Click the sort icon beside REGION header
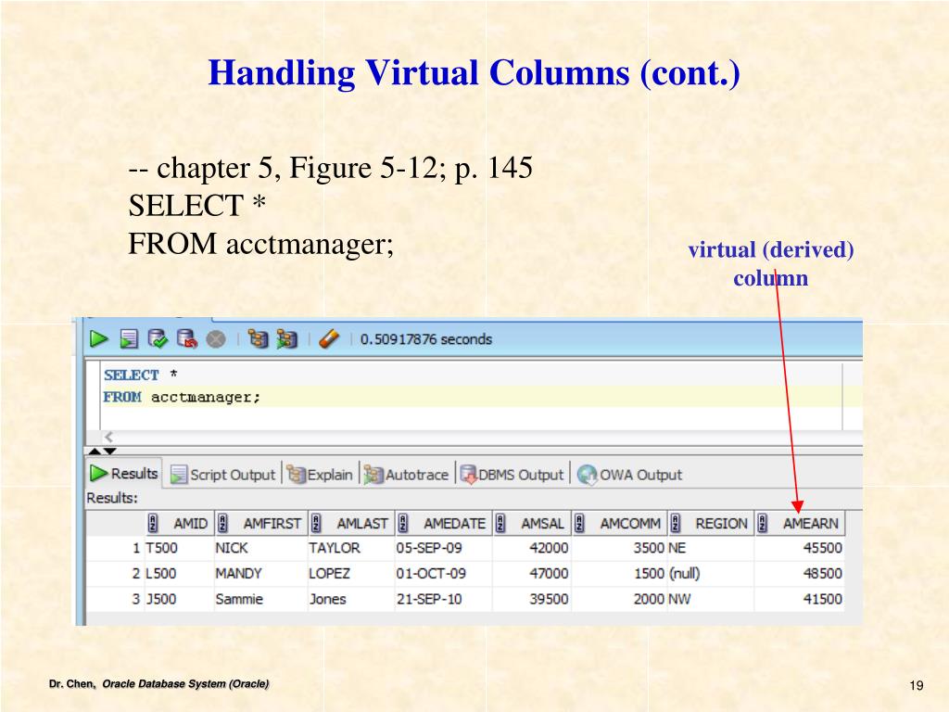 (676, 523)
